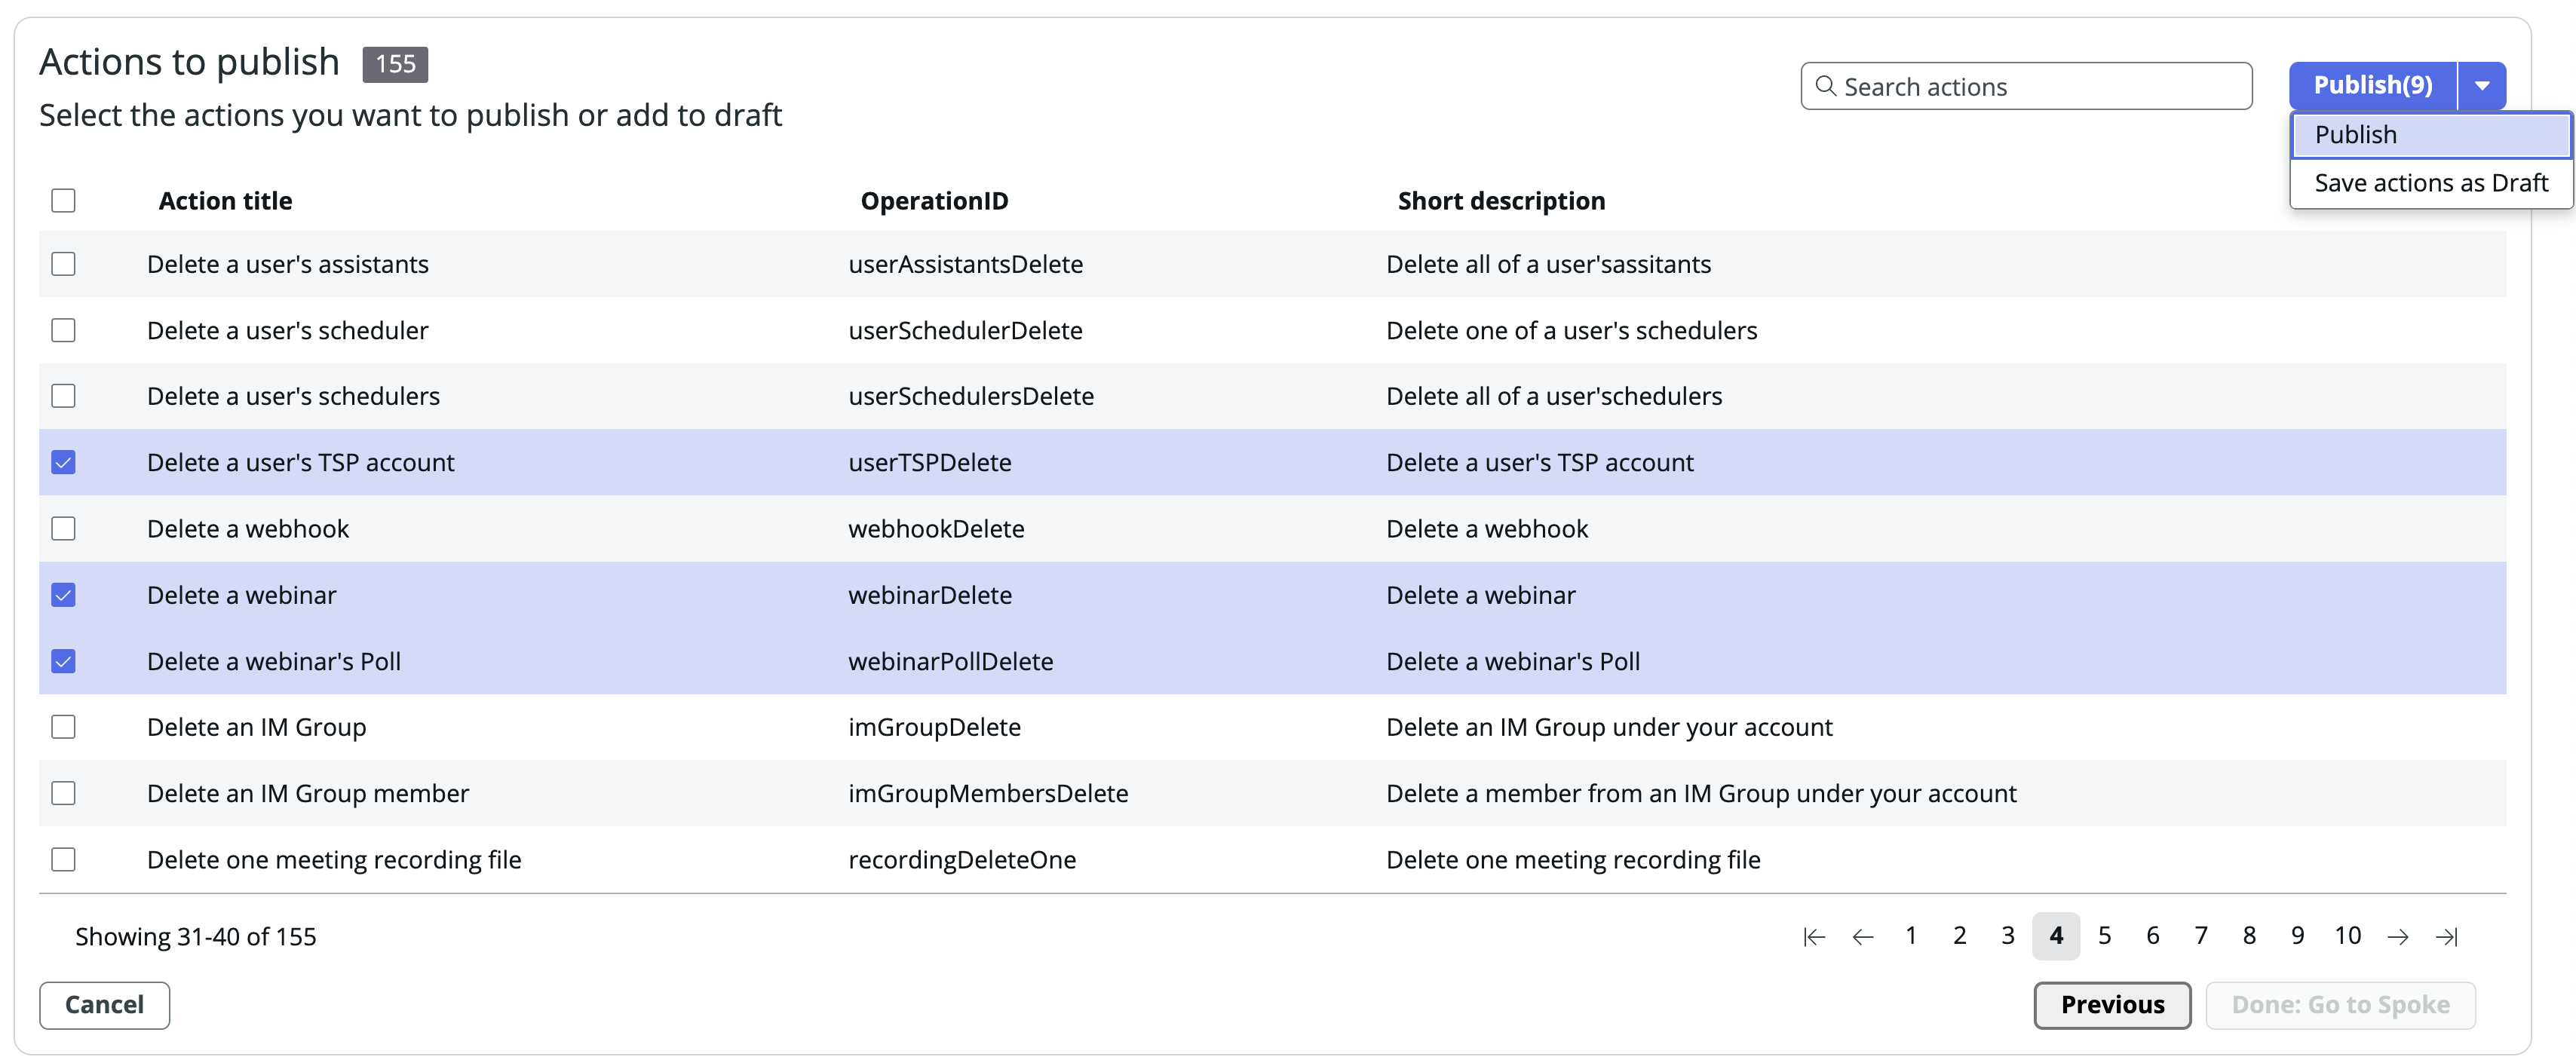
Task: Choose Save actions as Draft option
Action: pyautogui.click(x=2431, y=183)
